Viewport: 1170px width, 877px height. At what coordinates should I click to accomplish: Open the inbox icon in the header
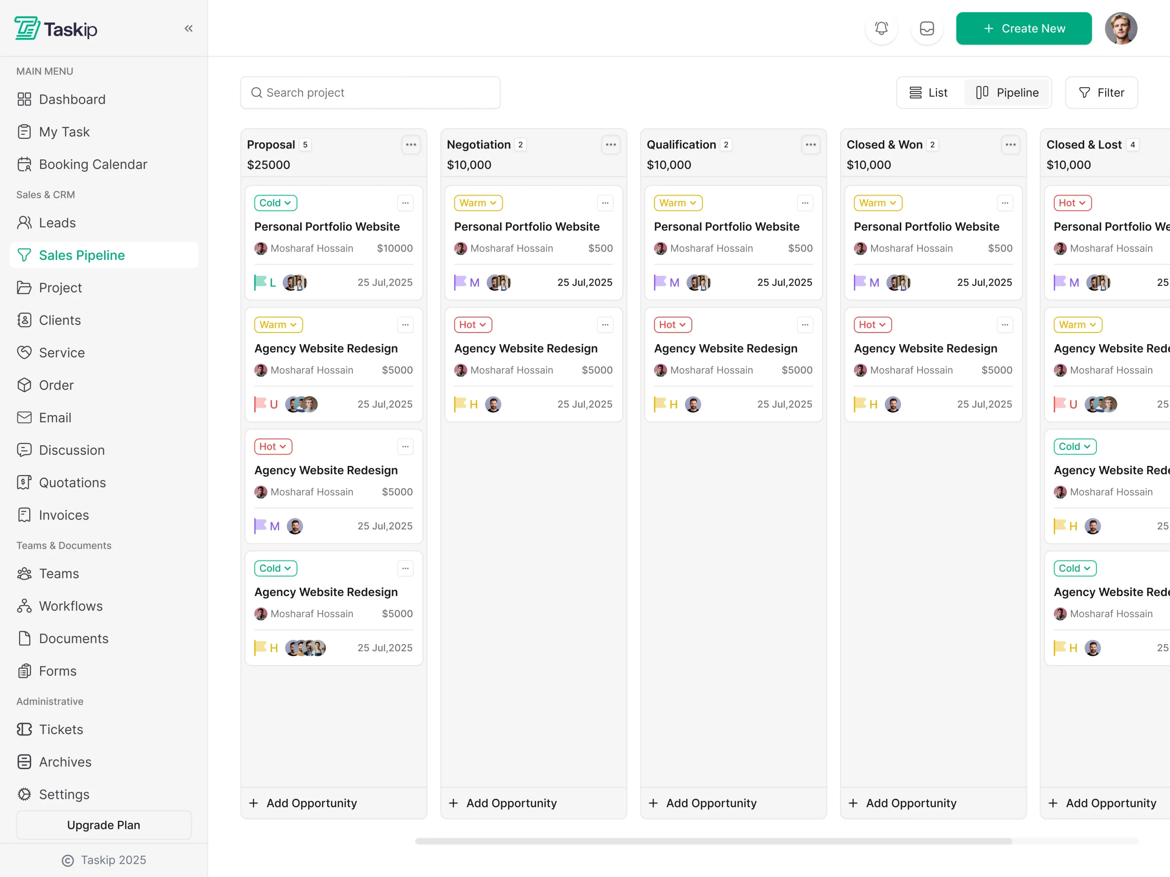click(x=927, y=28)
